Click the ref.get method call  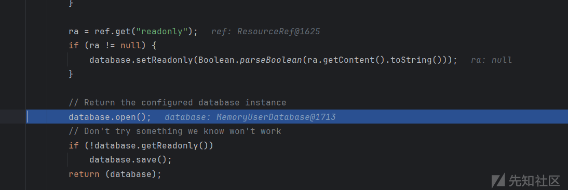pos(113,32)
